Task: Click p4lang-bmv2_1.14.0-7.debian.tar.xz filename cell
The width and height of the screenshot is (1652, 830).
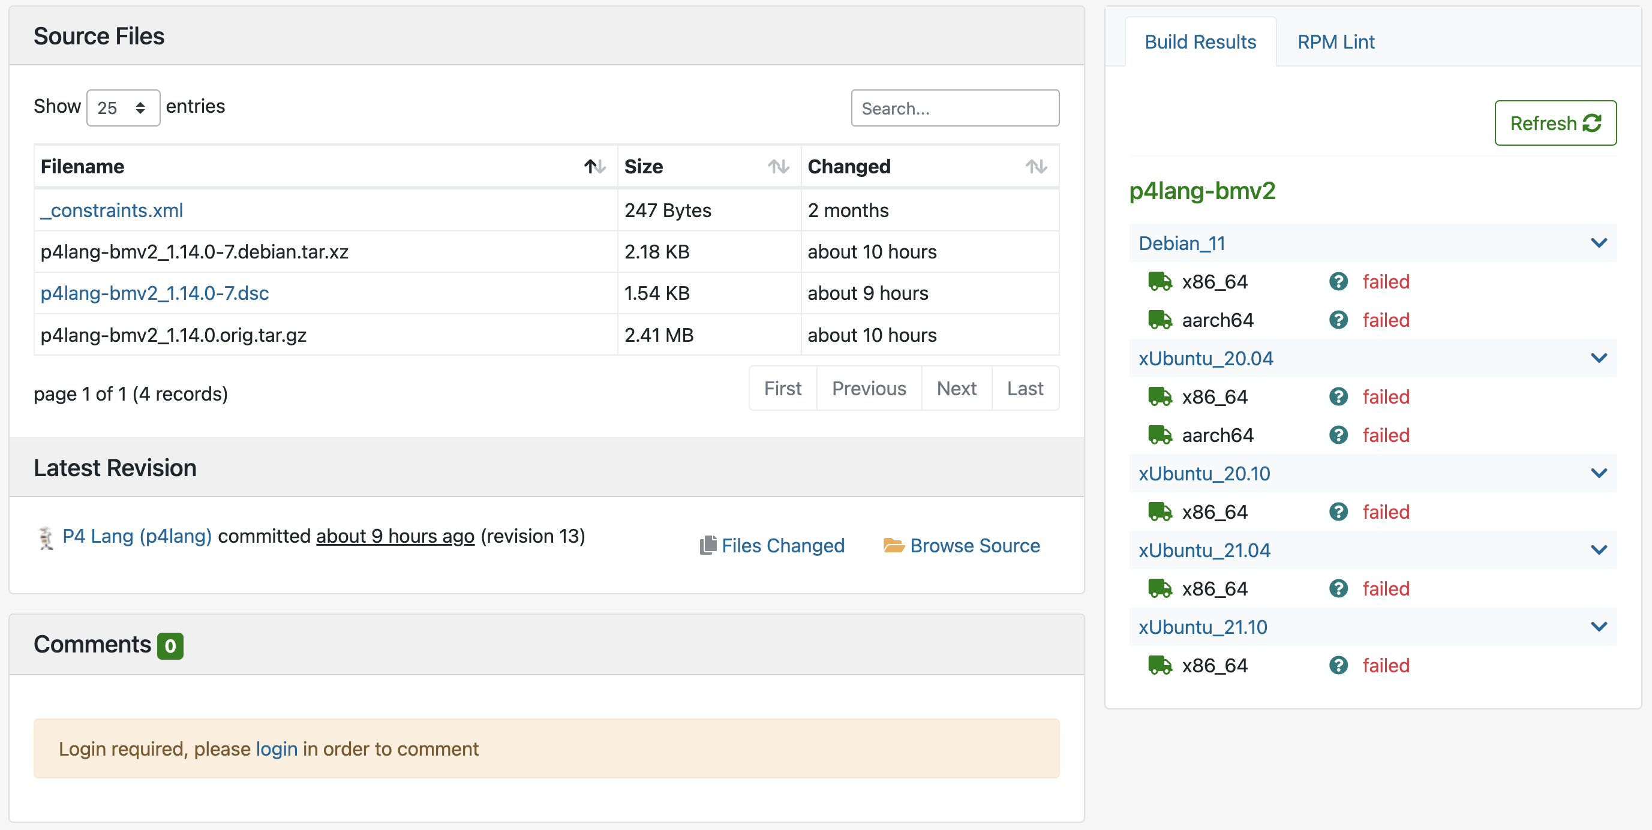Action: (325, 252)
